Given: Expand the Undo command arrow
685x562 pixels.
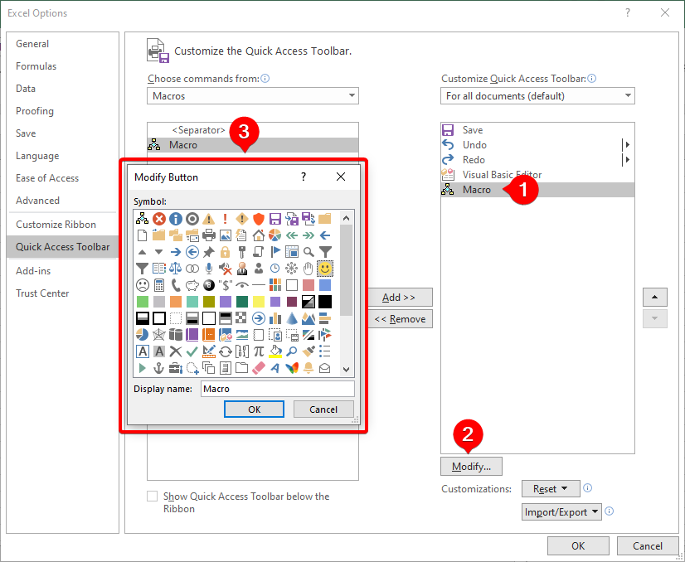Looking at the screenshot, I should tap(627, 144).
